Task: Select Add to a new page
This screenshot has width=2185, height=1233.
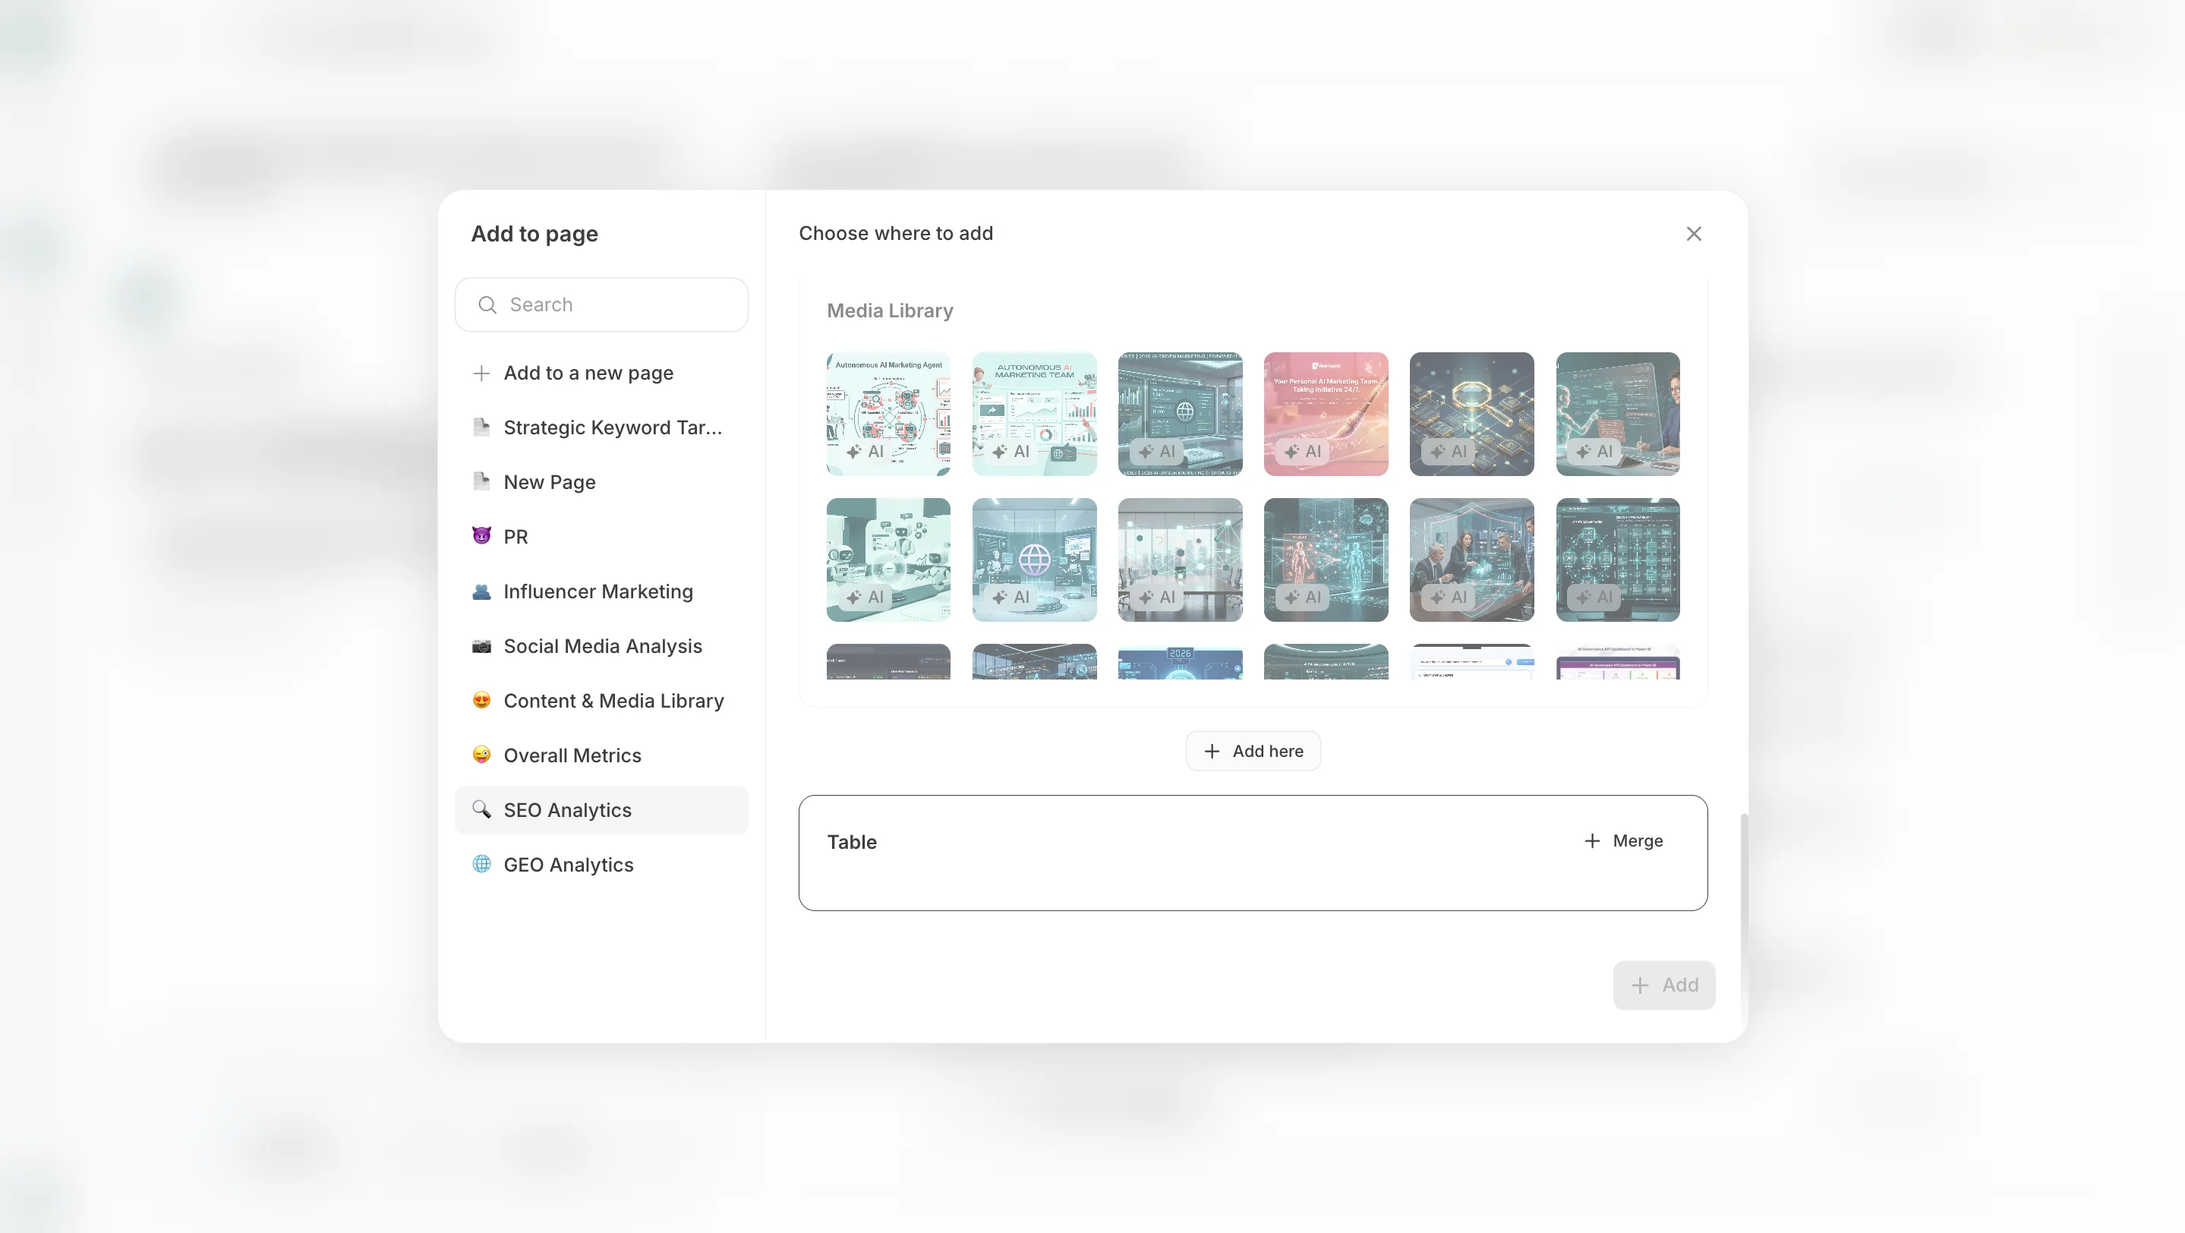Action: (x=601, y=373)
